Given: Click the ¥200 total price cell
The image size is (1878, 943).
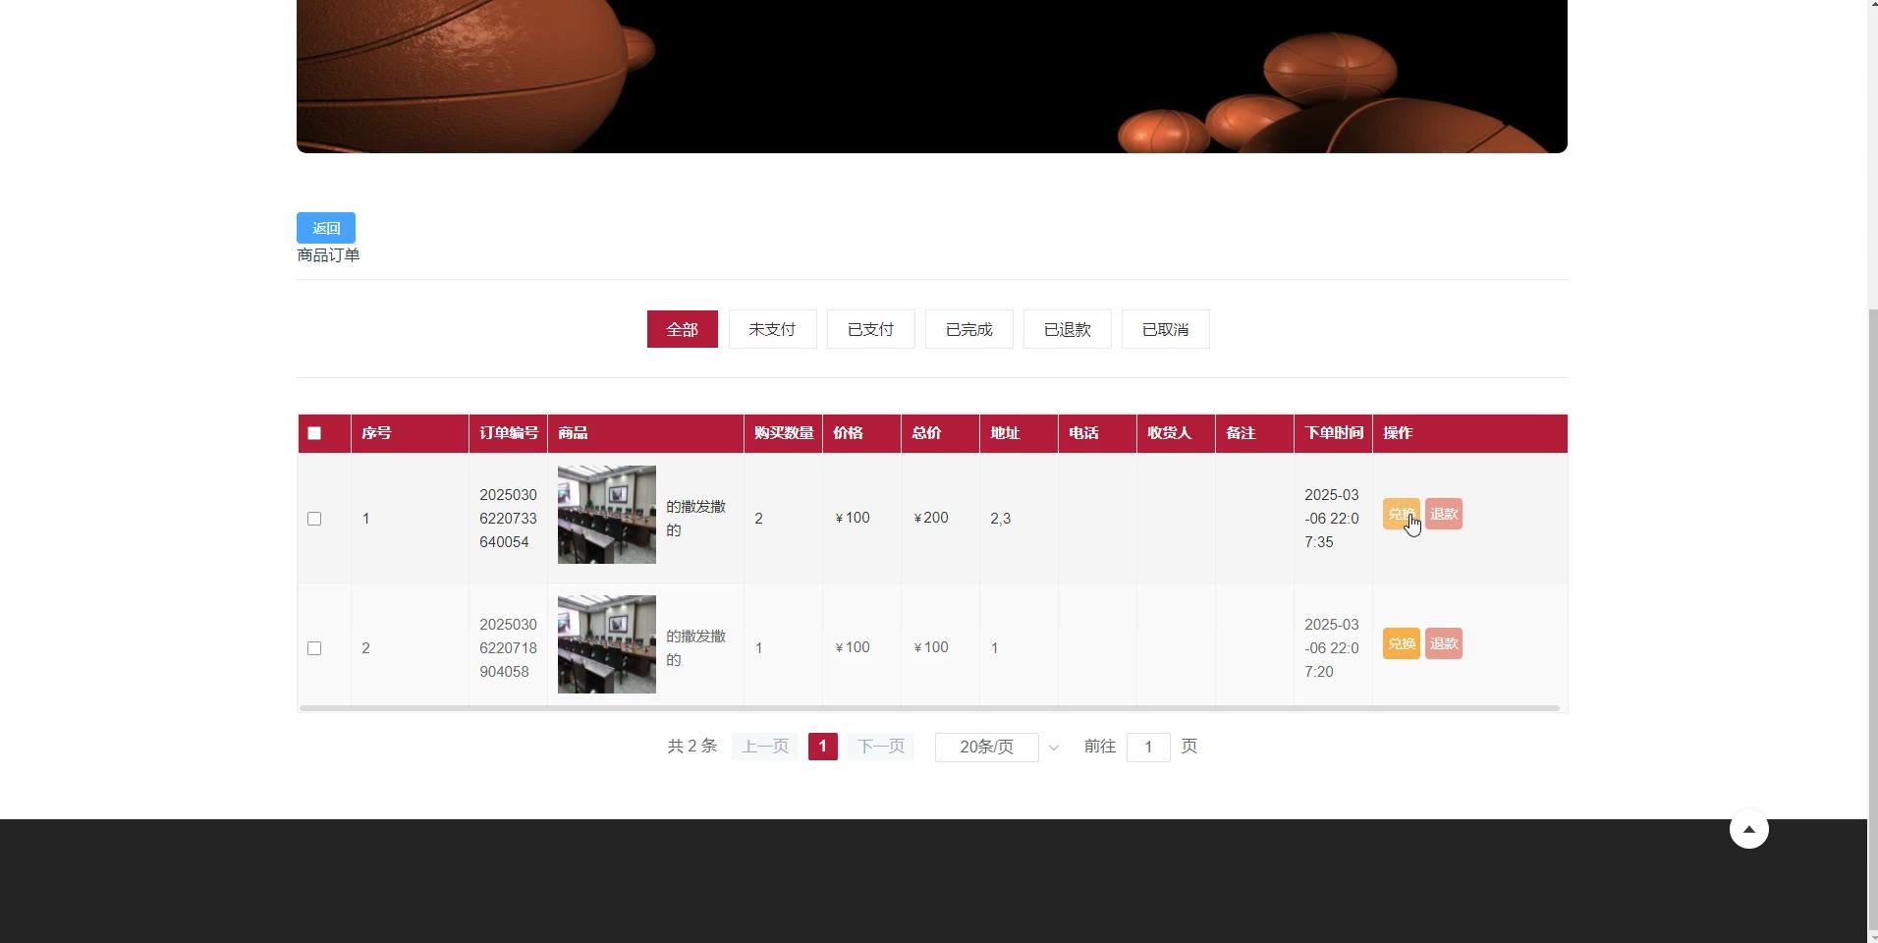Looking at the screenshot, I should [931, 518].
